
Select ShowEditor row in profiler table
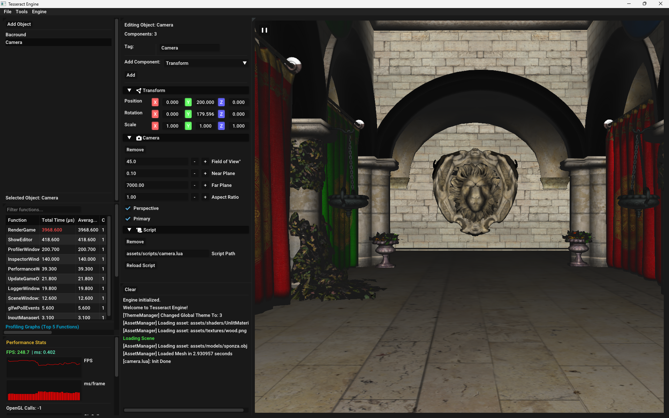56,240
